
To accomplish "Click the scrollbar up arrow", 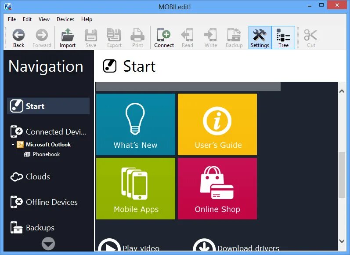I will [342, 91].
